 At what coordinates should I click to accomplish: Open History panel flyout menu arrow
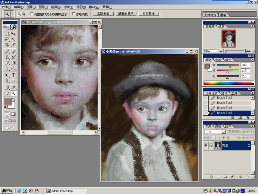pyautogui.click(x=252, y=93)
